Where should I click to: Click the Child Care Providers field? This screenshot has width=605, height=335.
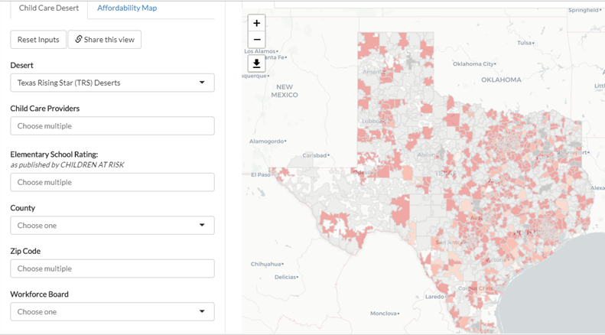(x=112, y=126)
